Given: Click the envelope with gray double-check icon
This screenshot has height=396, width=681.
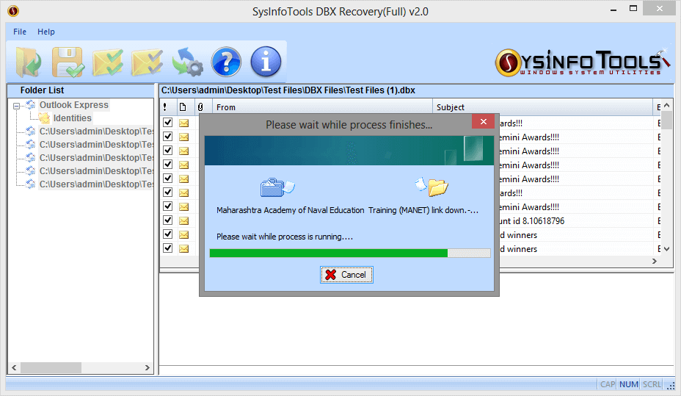Looking at the screenshot, I should [x=148, y=62].
